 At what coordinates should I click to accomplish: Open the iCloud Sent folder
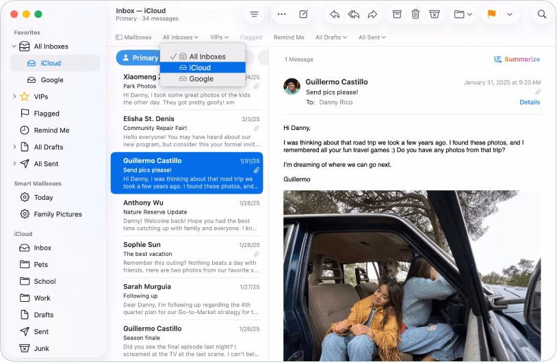[55, 331]
